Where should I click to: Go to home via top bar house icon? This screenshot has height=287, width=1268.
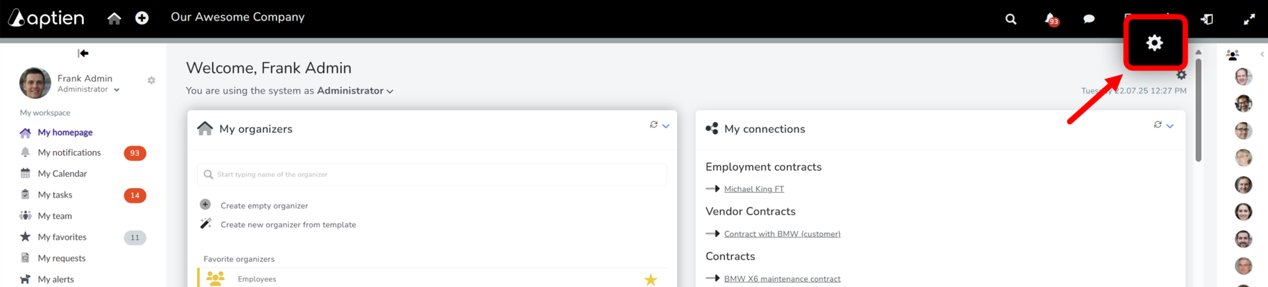(114, 18)
